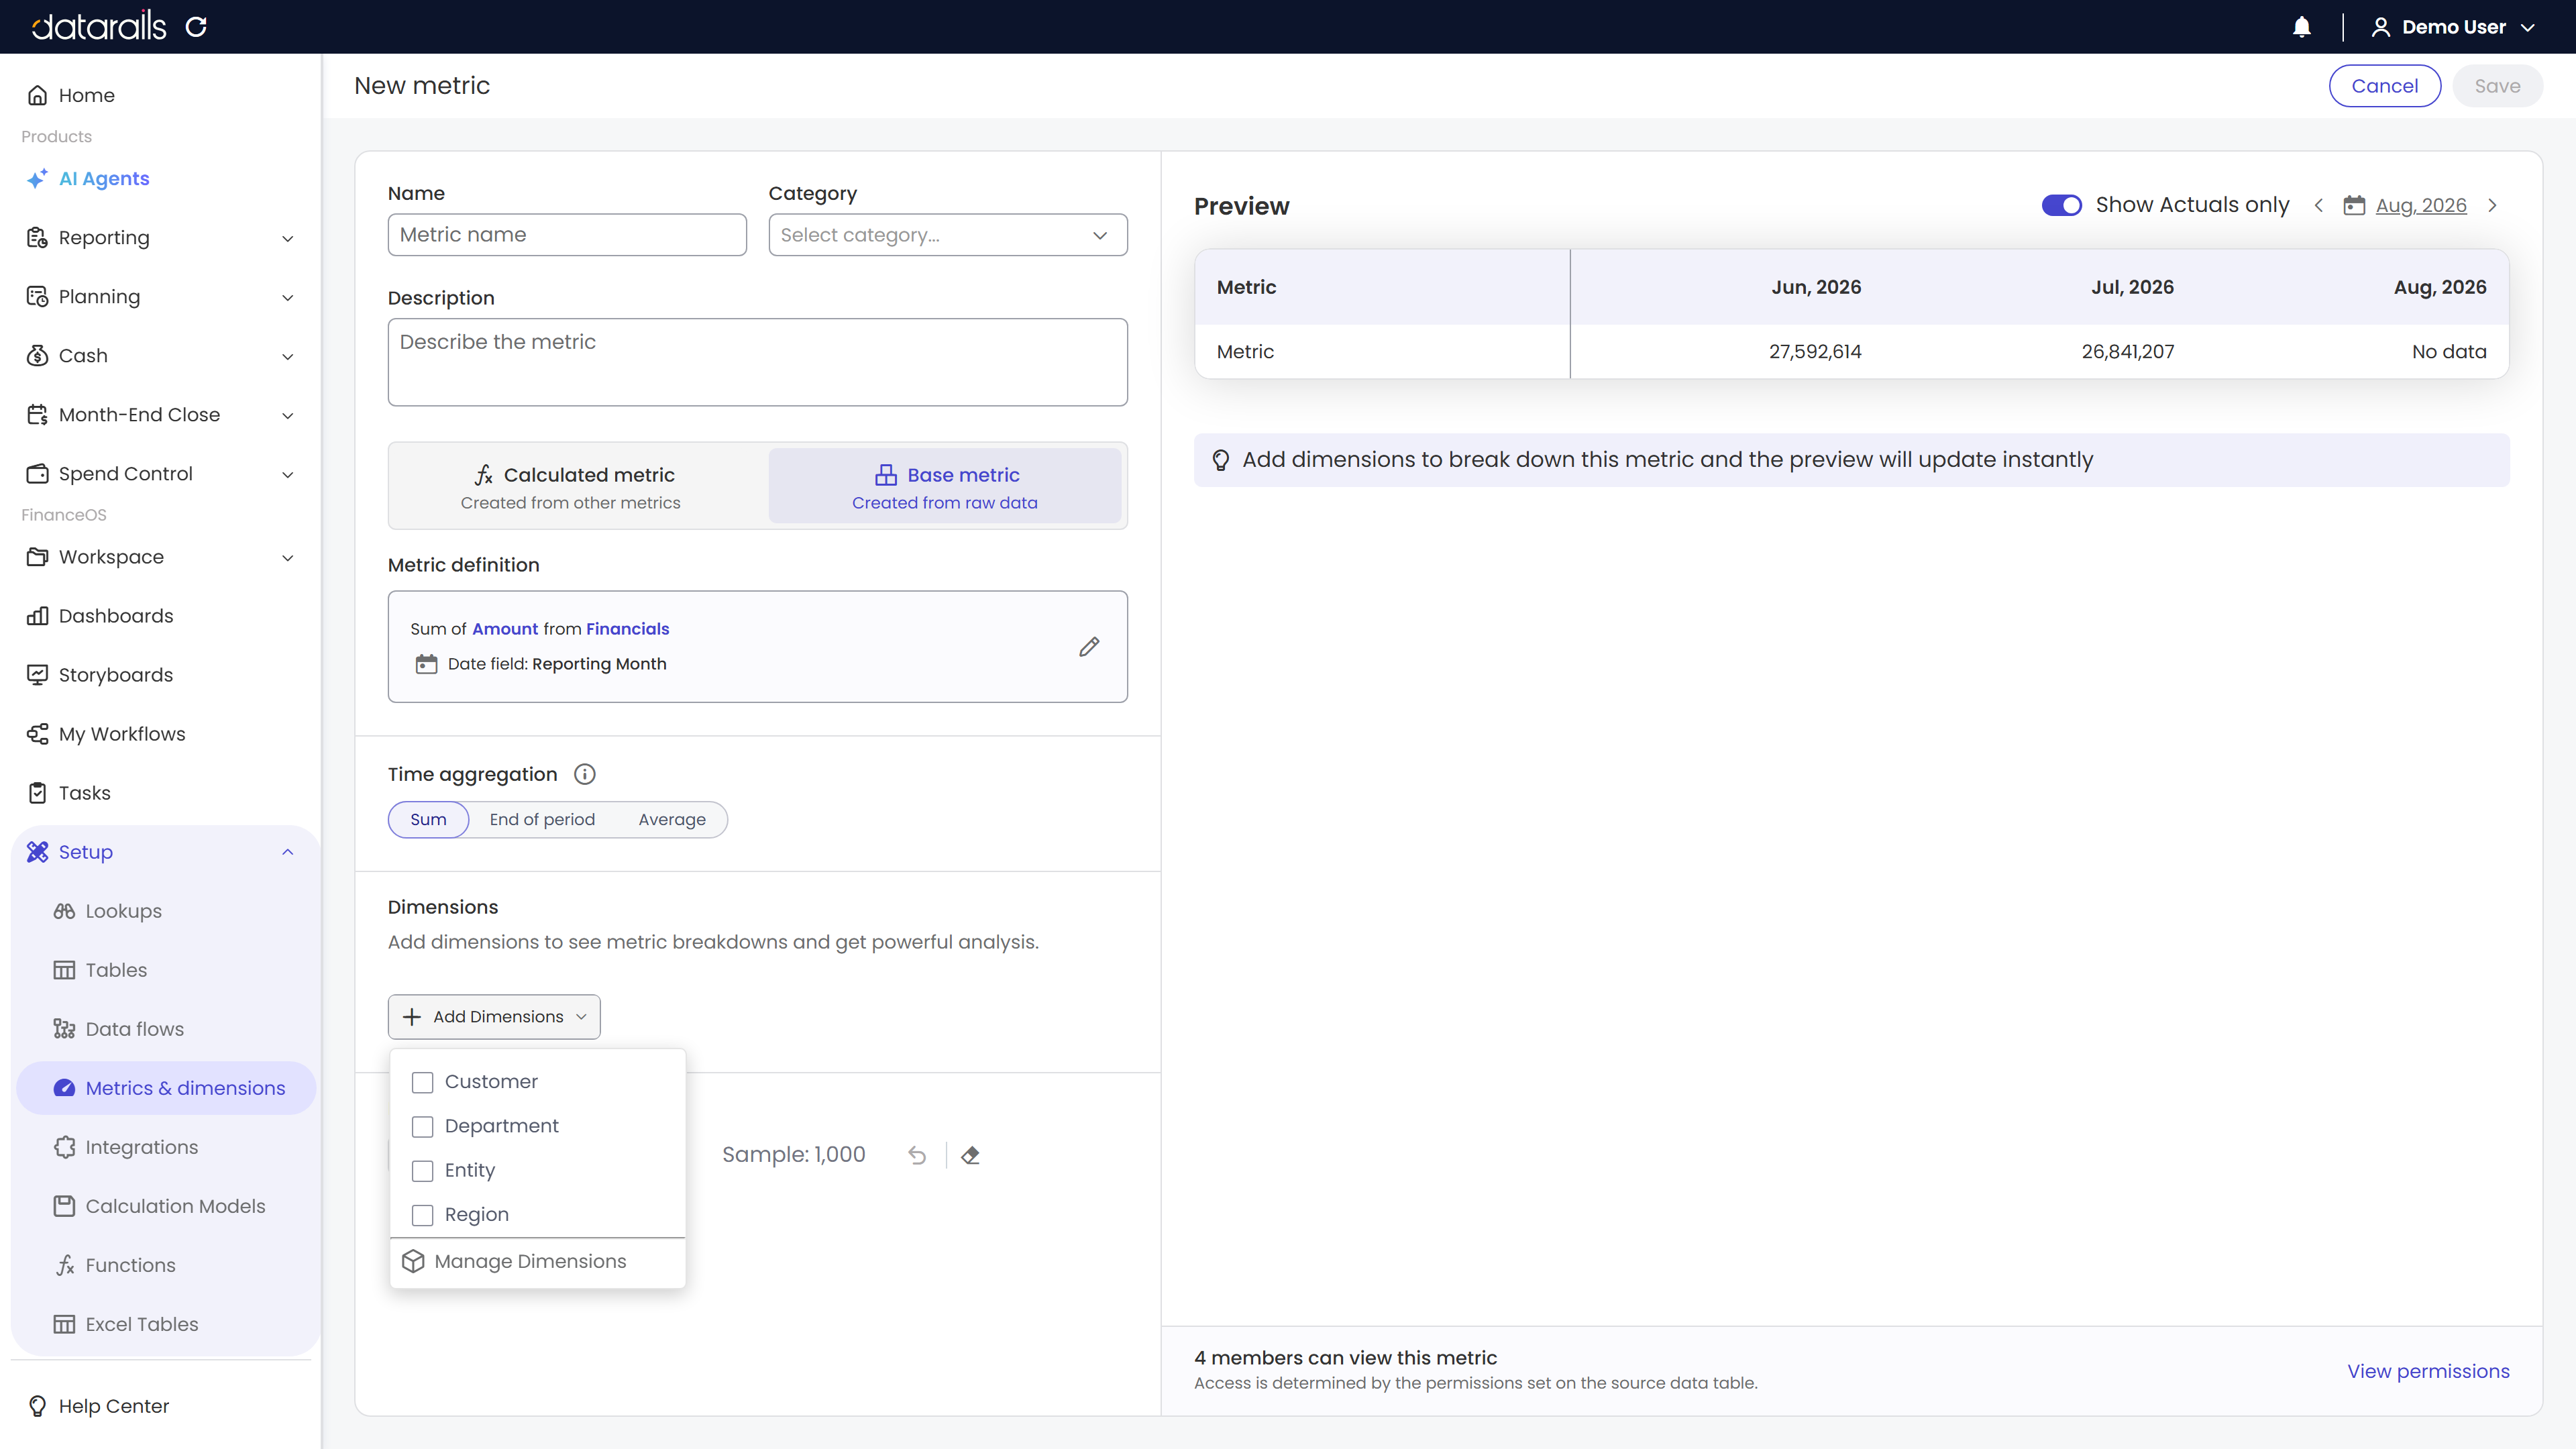
Task: Check the Entity dimension checkbox
Action: click(x=423, y=1171)
